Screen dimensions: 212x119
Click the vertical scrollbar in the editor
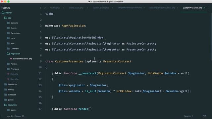211,36
